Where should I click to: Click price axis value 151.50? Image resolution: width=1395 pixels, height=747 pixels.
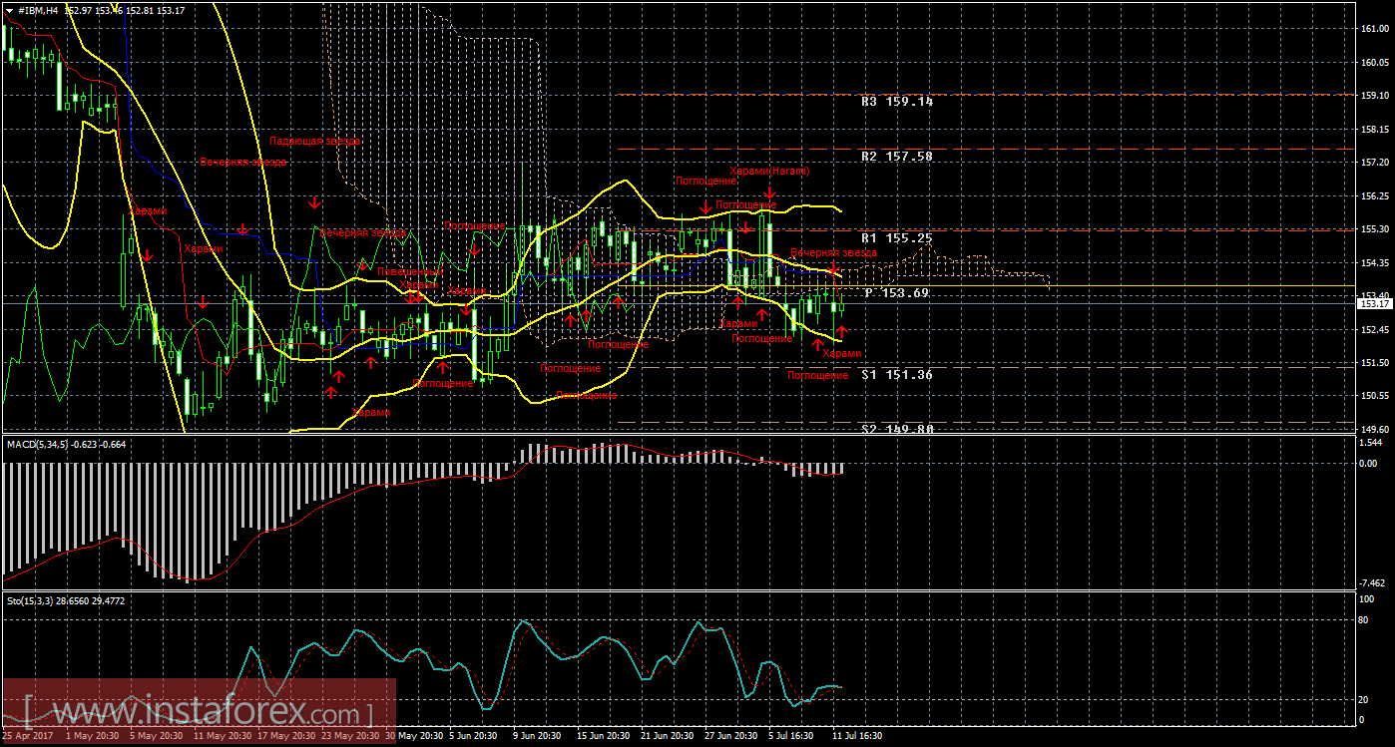(1375, 363)
